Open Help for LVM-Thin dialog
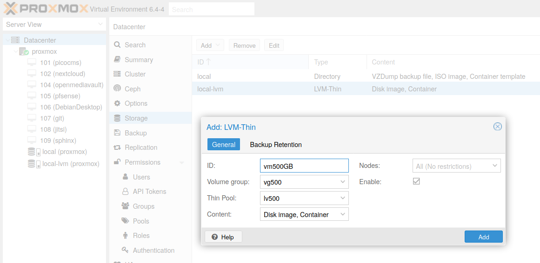Screen dimensions: 540x263 (223, 237)
